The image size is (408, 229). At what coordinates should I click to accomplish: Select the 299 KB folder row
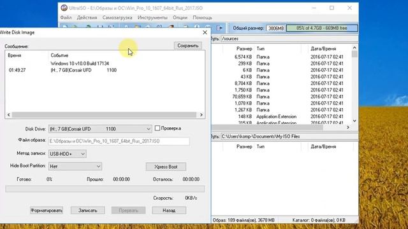[282, 64]
